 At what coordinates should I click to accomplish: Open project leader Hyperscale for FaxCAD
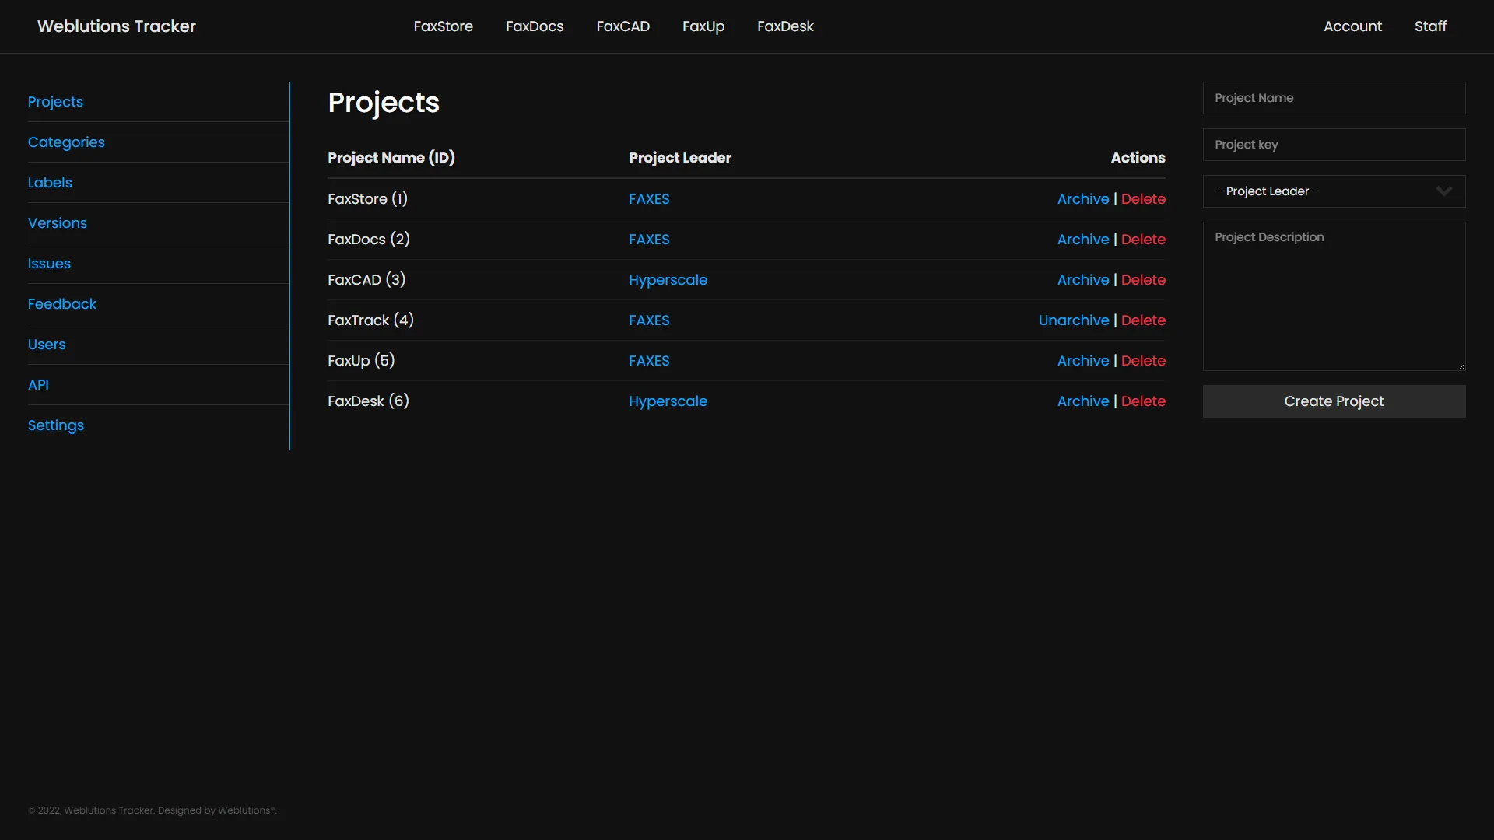pos(668,279)
